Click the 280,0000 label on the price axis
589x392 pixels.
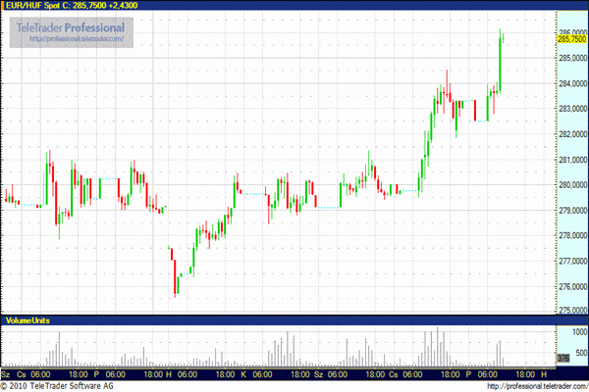tap(571, 185)
